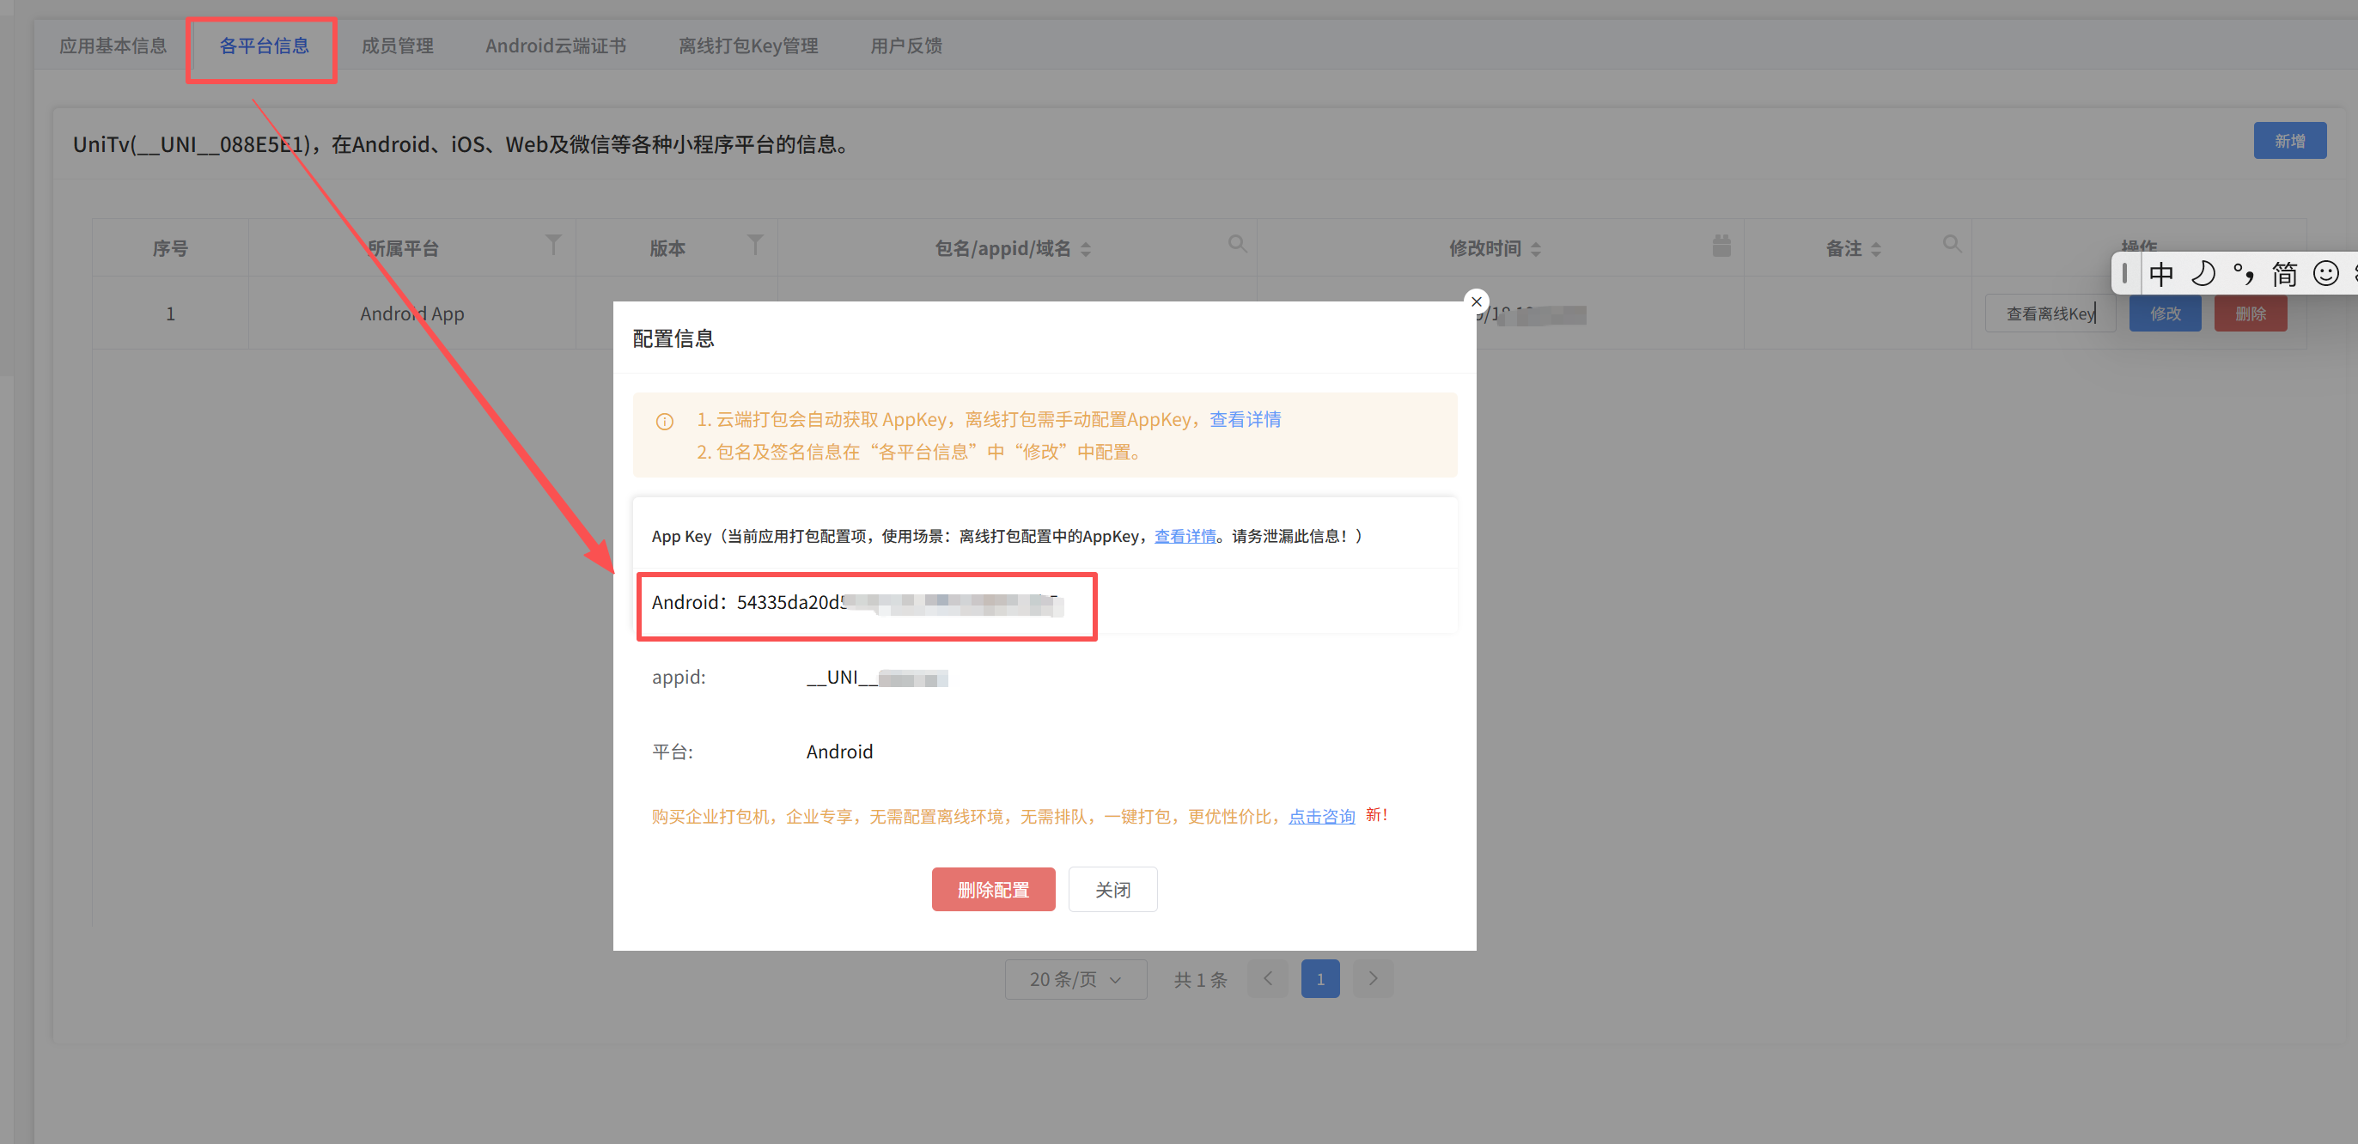2358x1144 pixels.
Task: Close the 配置信息 dialog with X icon
Action: [x=1476, y=301]
